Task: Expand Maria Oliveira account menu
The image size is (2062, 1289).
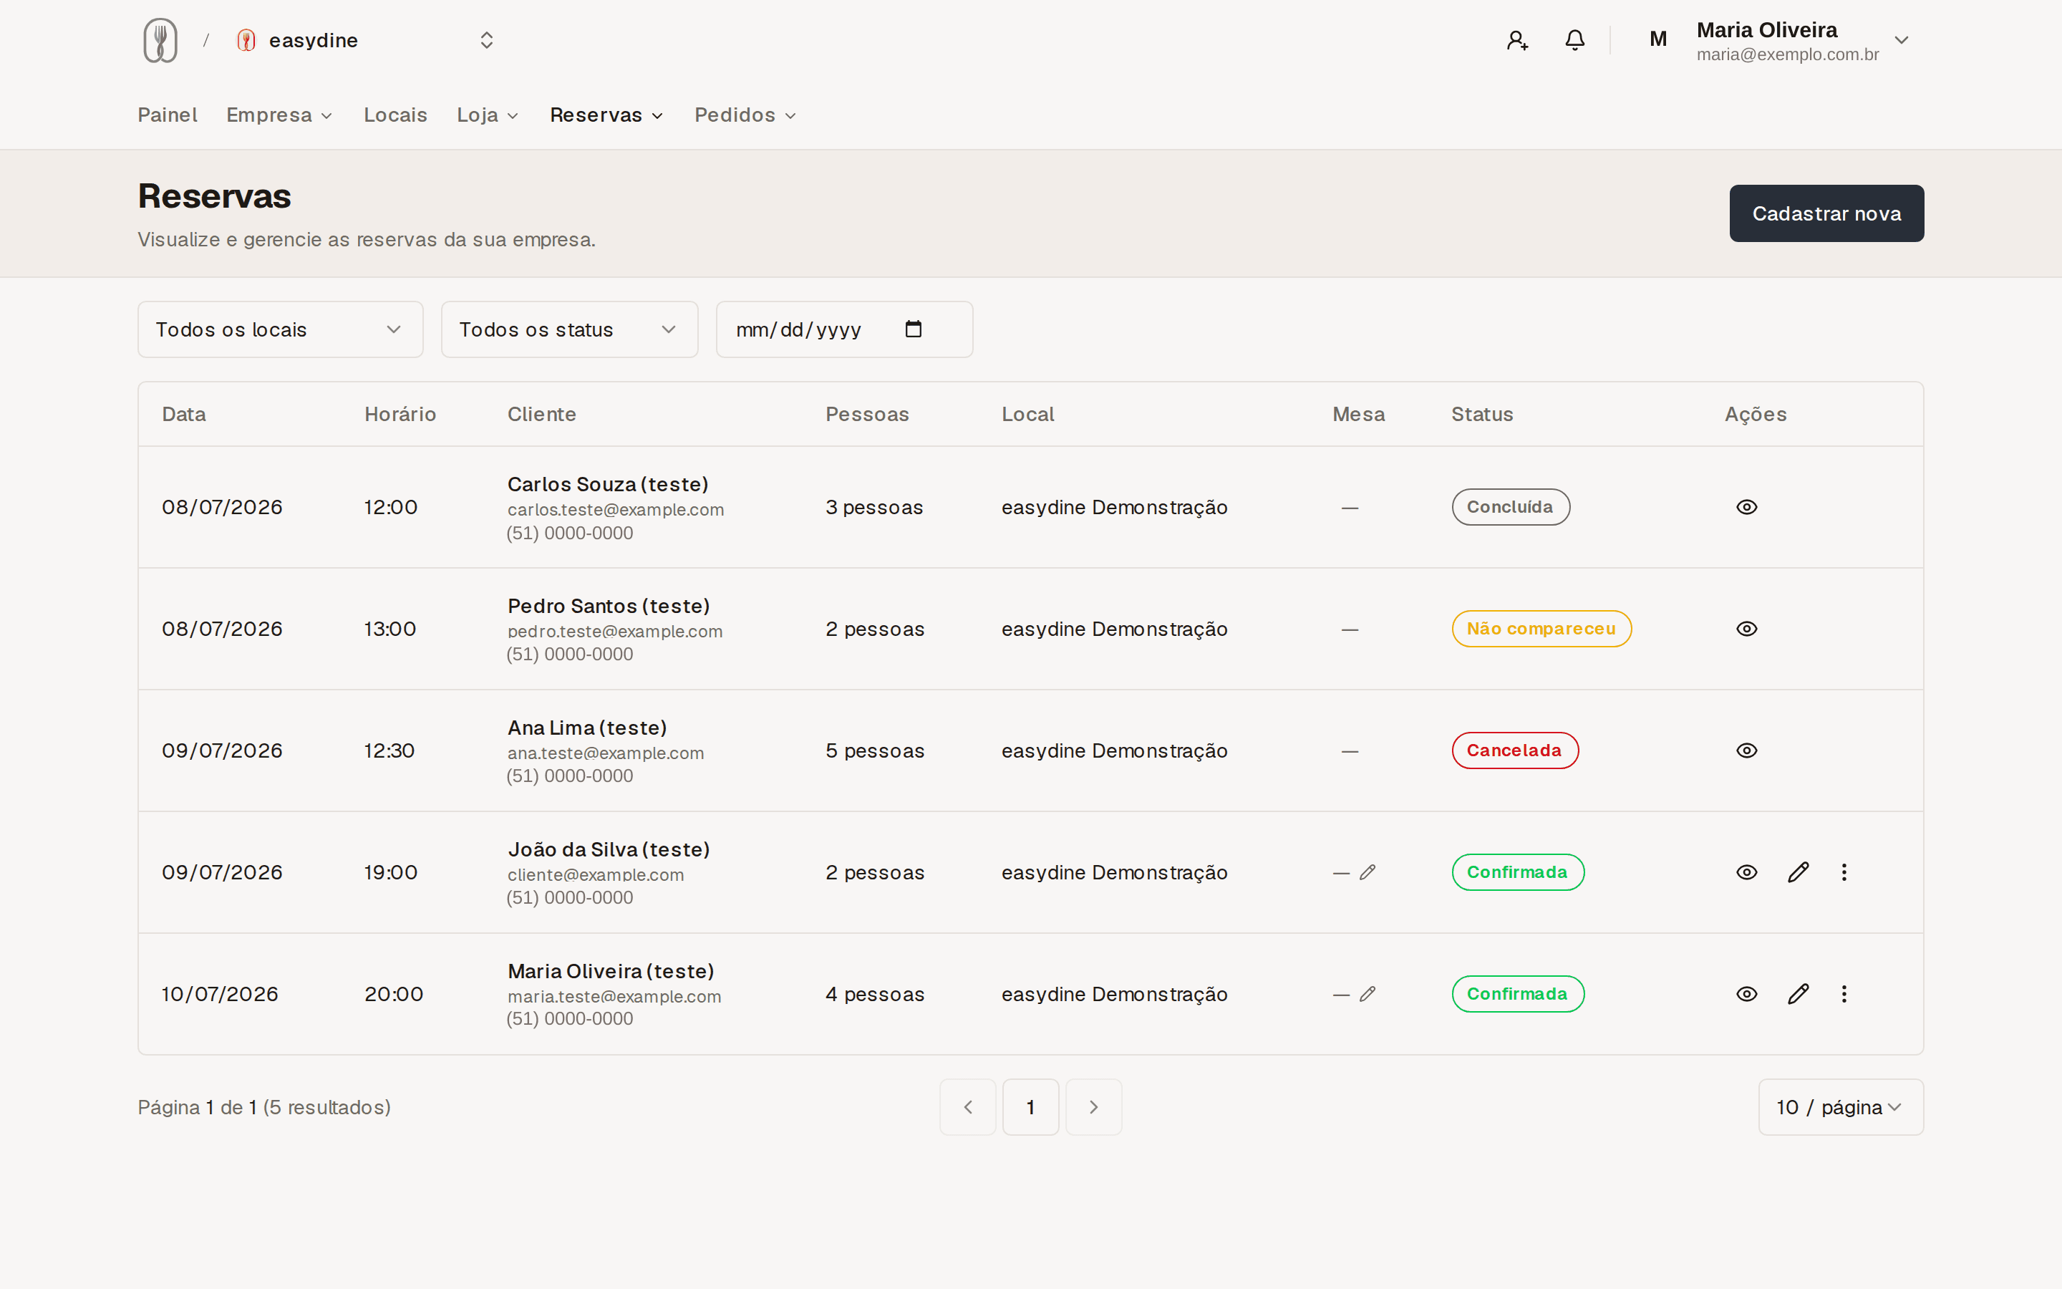Action: [x=1901, y=40]
